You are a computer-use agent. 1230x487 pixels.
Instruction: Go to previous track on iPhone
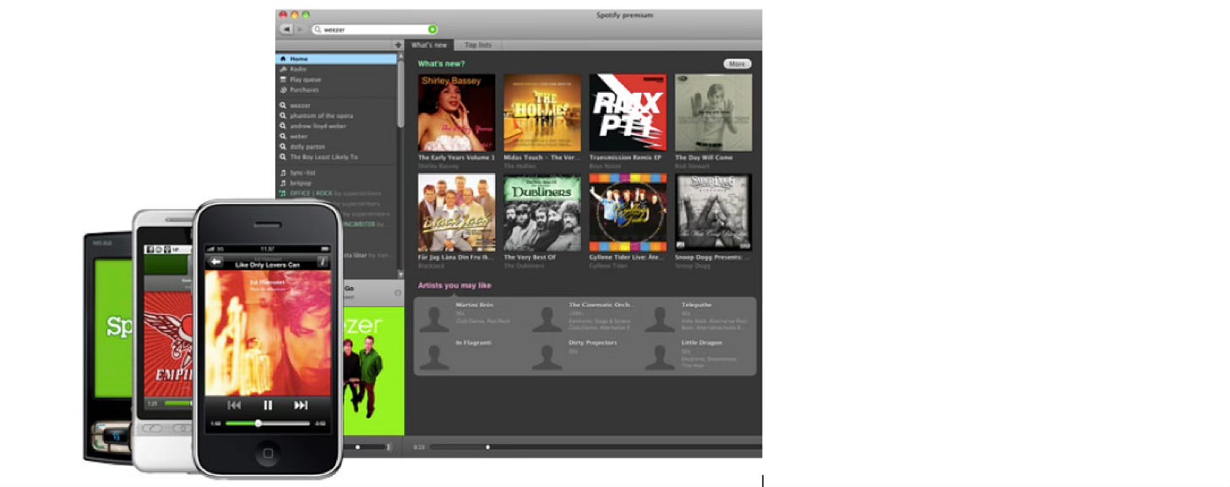pyautogui.click(x=234, y=405)
